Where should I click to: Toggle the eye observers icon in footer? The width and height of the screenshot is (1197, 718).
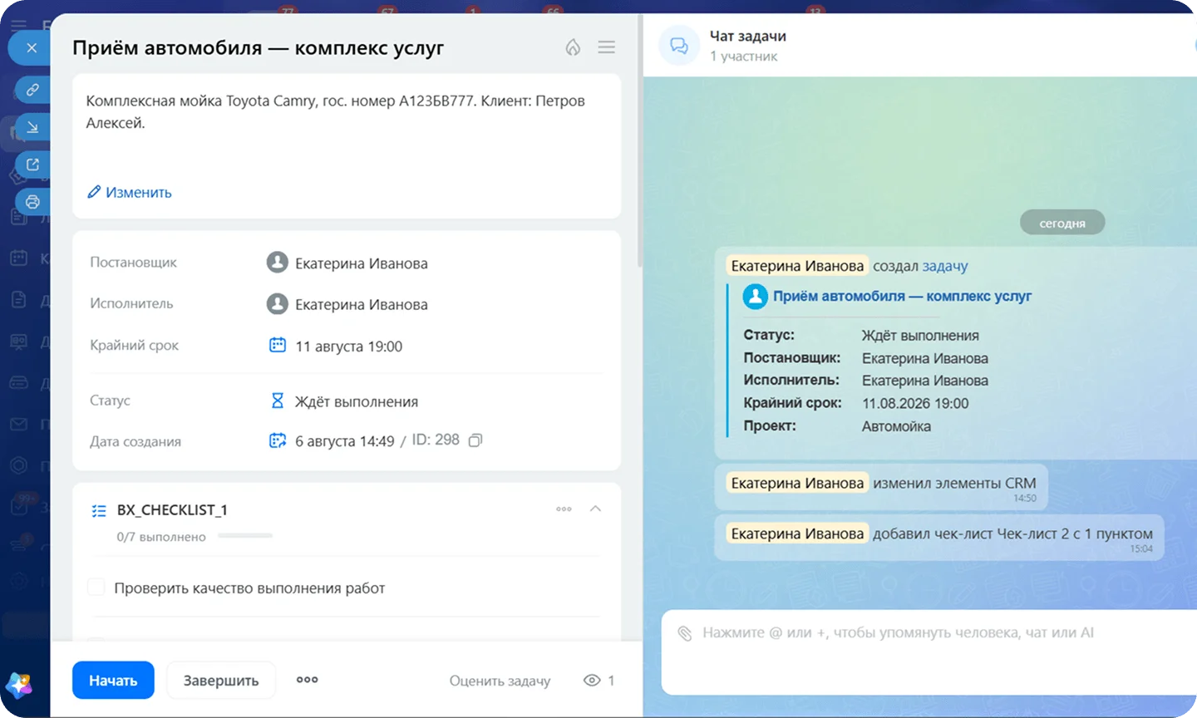[592, 681]
